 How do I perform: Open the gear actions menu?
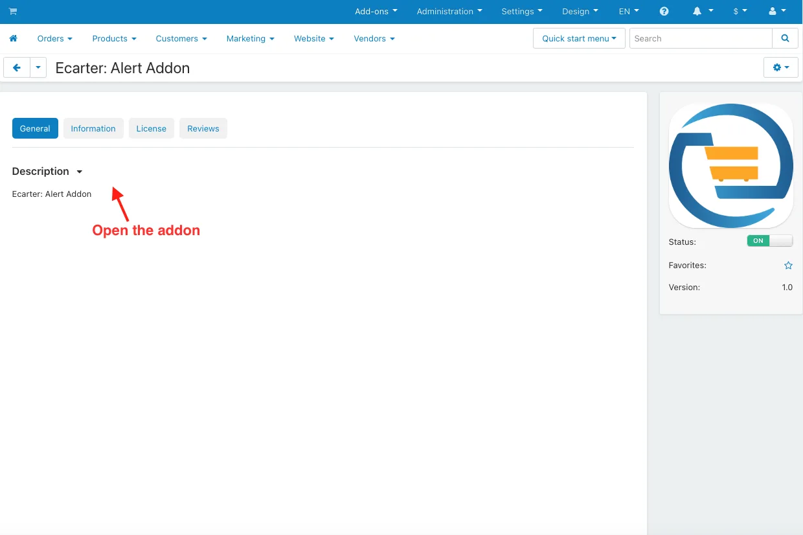[781, 67]
